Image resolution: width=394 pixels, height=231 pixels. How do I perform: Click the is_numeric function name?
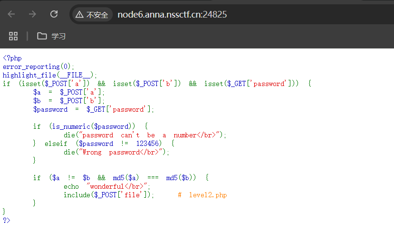point(67,126)
